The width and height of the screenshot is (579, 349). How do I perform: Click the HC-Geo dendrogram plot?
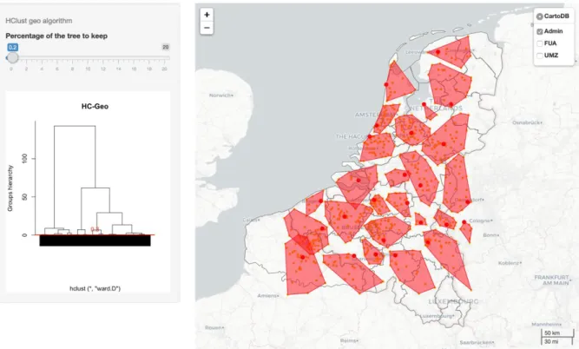pyautogui.click(x=88, y=192)
